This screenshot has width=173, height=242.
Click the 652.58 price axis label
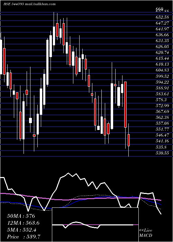coord(162,17)
